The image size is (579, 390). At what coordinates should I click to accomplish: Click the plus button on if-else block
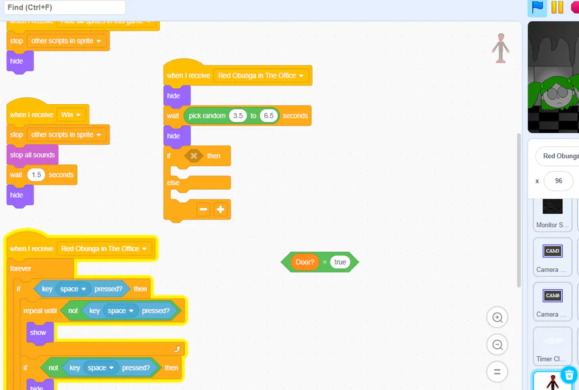pos(221,209)
